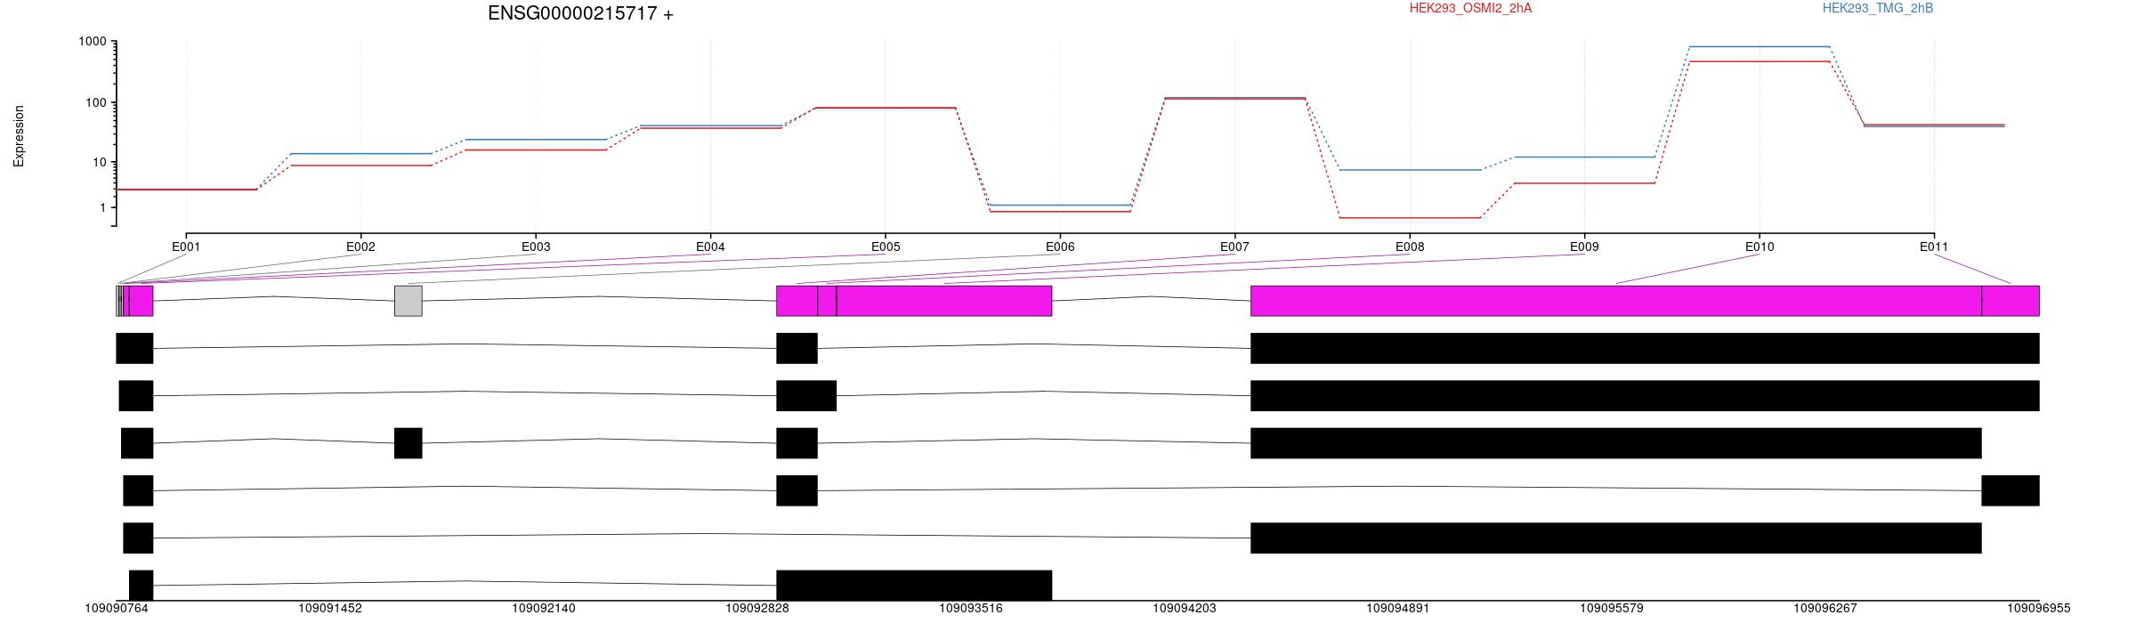Click the 10 y-axis tick label

[x=100, y=162]
